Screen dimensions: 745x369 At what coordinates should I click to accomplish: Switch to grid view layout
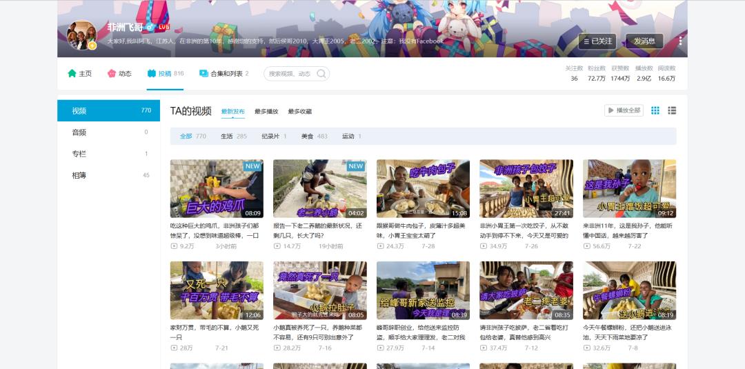pos(655,110)
